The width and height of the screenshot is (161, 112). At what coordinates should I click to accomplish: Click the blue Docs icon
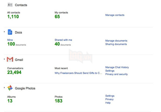[10, 32]
